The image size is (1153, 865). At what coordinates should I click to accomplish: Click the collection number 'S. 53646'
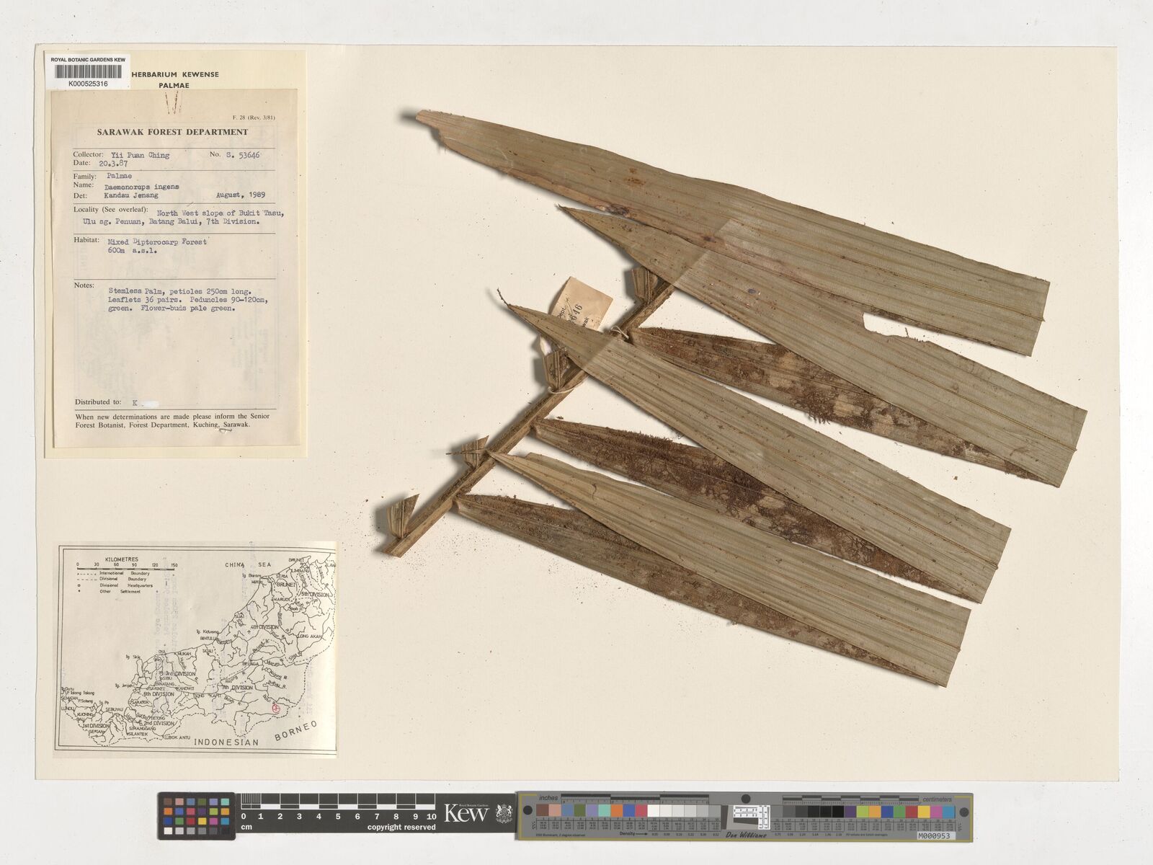(x=244, y=155)
